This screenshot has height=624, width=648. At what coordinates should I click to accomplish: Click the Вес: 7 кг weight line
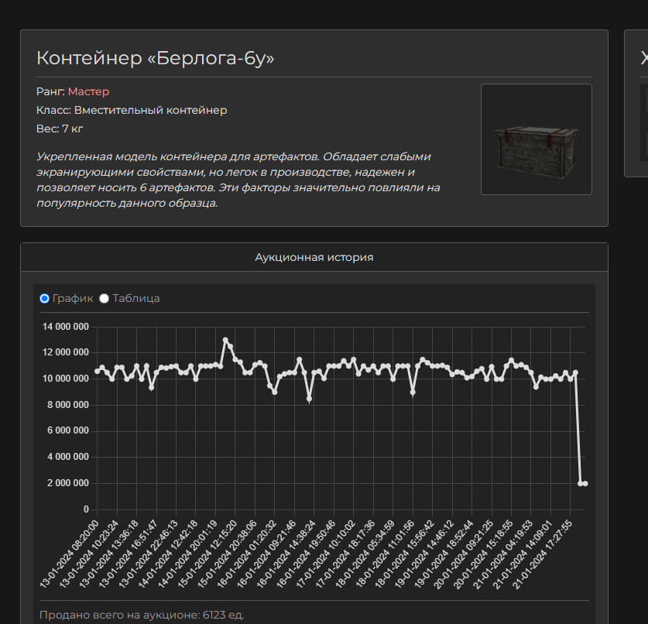[x=60, y=129]
